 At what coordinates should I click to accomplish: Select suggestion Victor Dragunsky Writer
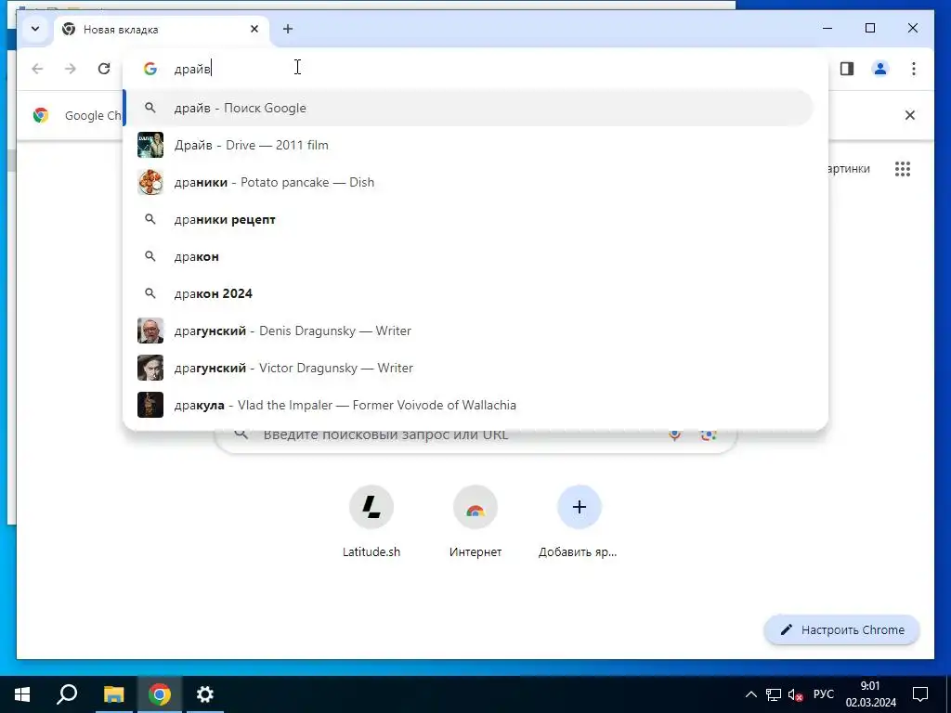tap(468, 368)
